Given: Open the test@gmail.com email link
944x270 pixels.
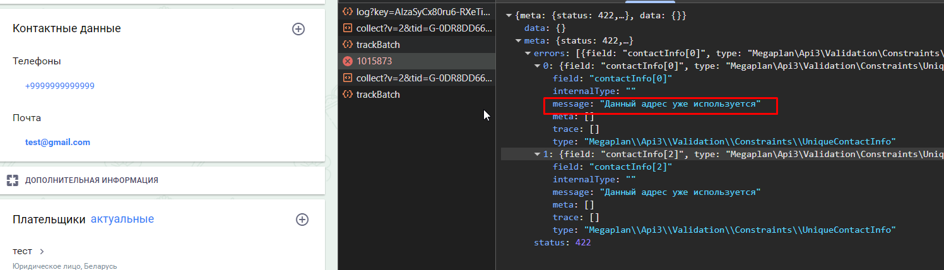Looking at the screenshot, I should (x=57, y=143).
